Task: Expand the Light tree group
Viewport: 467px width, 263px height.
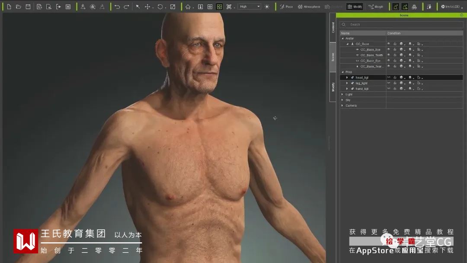Action: coord(342,94)
